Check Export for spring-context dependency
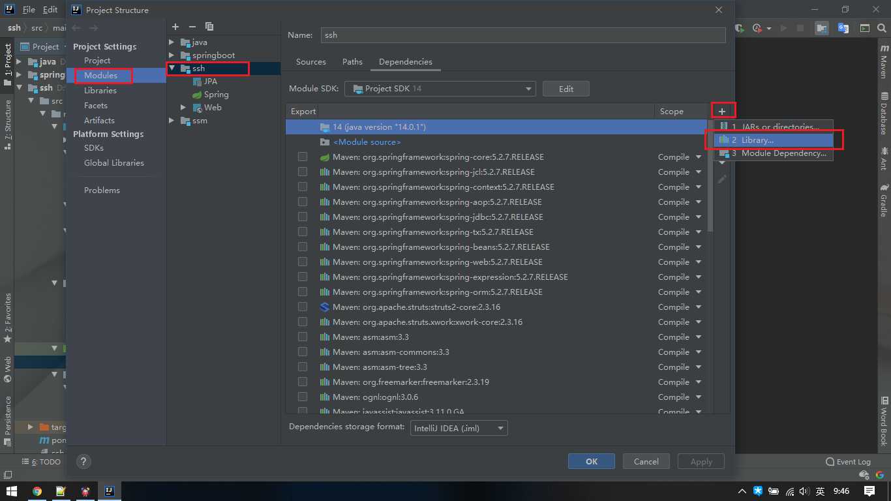The width and height of the screenshot is (891, 501). tap(303, 187)
